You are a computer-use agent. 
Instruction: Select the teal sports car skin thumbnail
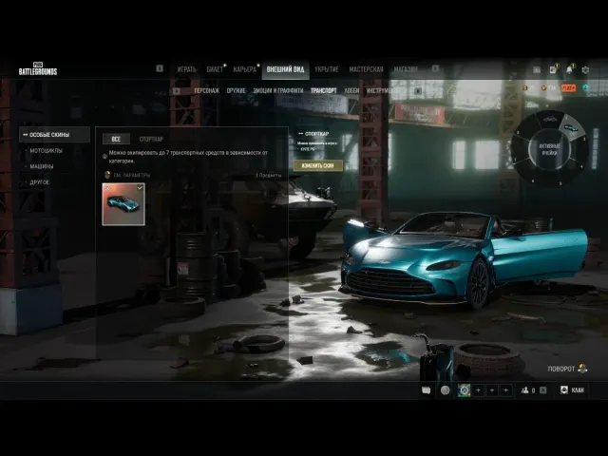pos(123,204)
